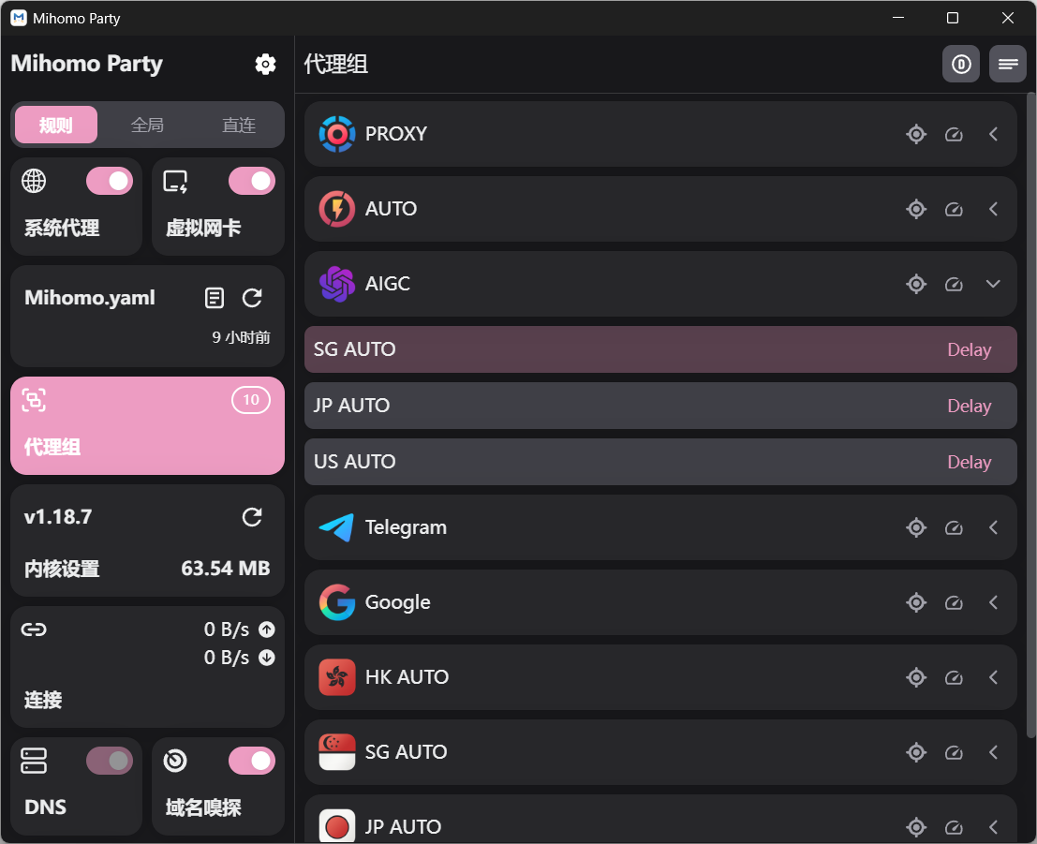Viewport: 1037px width, 844px height.
Task: Expand the PROXY group chevron
Action: (994, 134)
